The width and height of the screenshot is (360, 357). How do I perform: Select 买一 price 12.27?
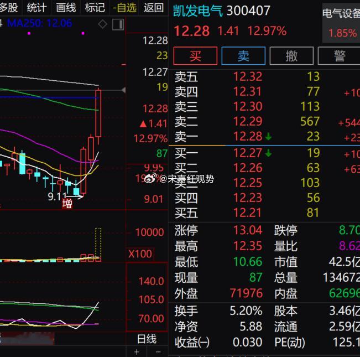click(x=248, y=153)
